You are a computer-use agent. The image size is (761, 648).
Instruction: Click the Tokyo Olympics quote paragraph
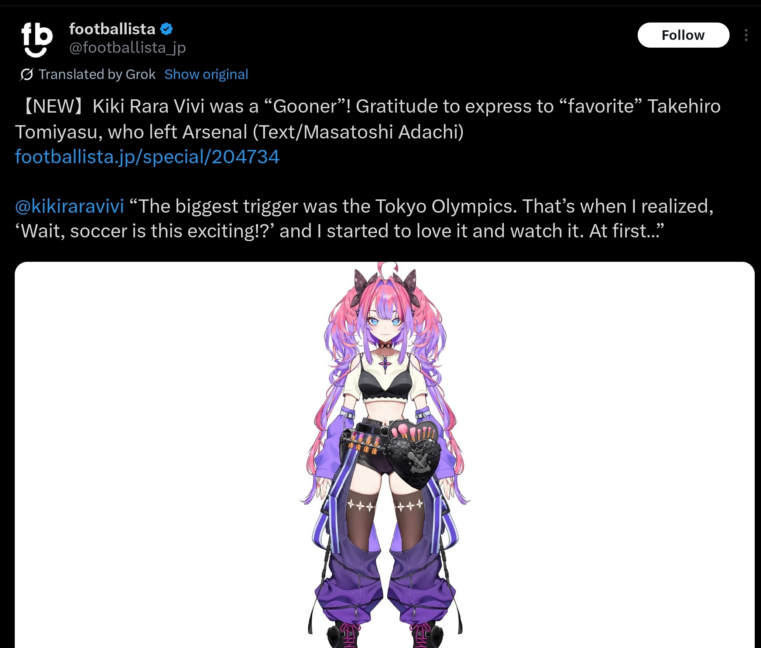pos(364,219)
